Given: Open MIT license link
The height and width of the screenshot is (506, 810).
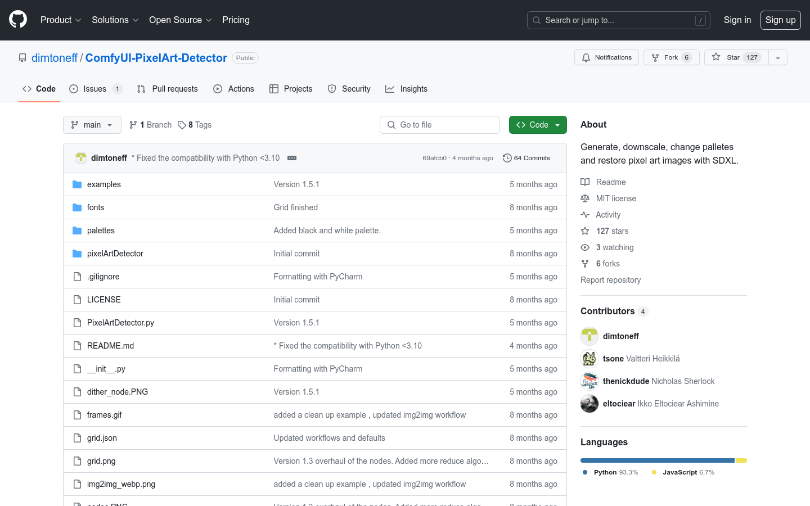Looking at the screenshot, I should [x=609, y=198].
